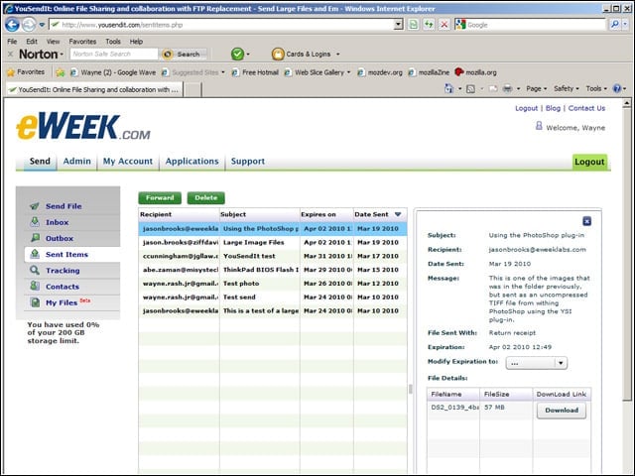Open the View menu
635x476 pixels.
[x=53, y=42]
